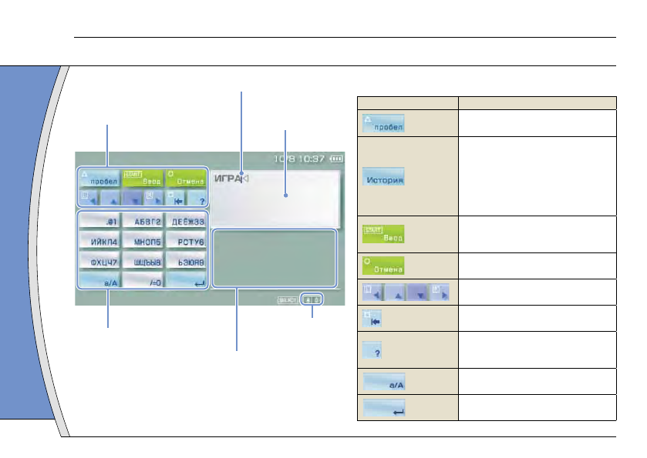This screenshot has height=458, width=647.
Task: Click the text field containing ИГРА
Action: [275, 196]
